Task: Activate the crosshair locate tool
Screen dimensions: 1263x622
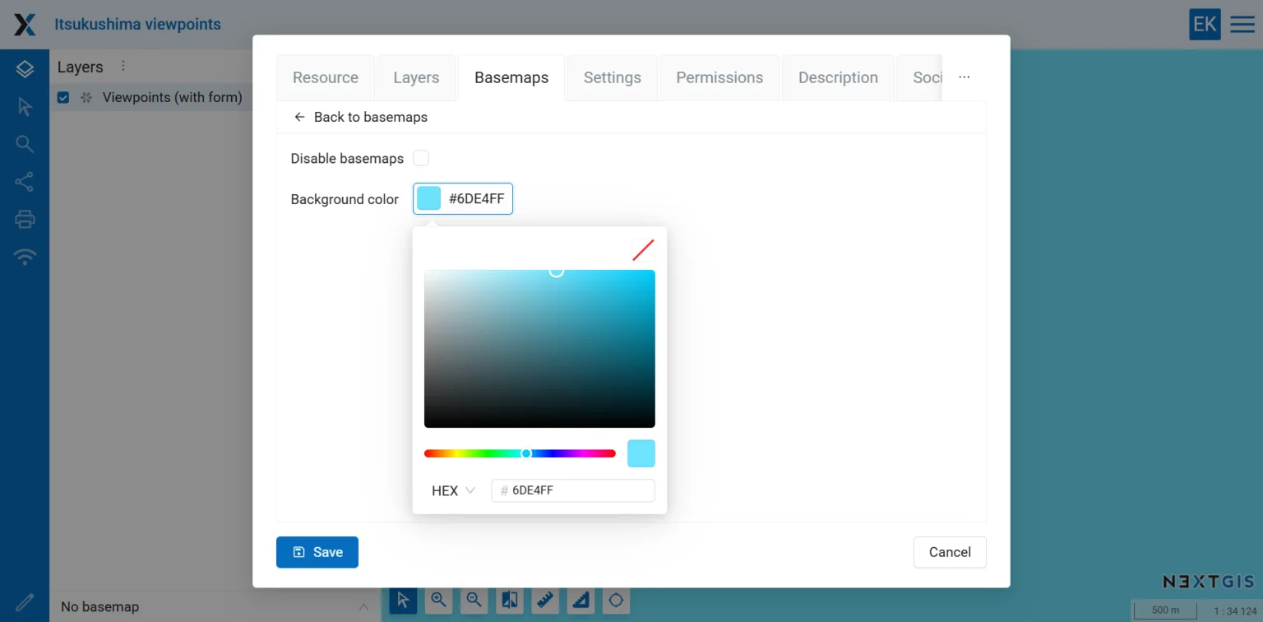Action: [x=616, y=600]
